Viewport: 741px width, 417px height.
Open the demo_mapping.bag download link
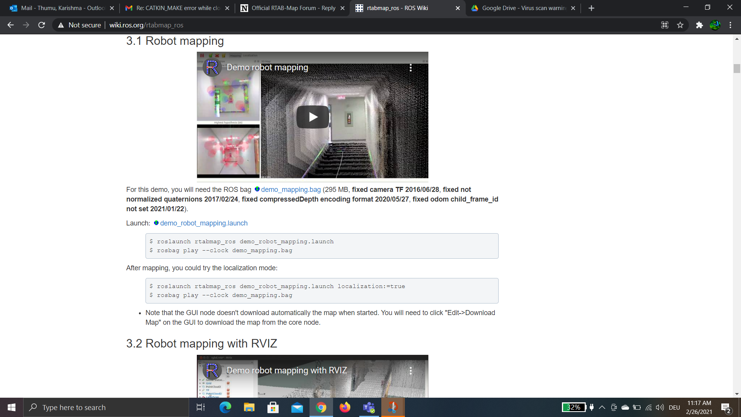291,190
